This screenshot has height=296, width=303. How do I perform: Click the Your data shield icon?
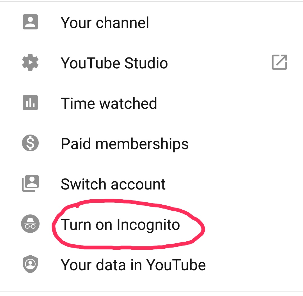[30, 264]
